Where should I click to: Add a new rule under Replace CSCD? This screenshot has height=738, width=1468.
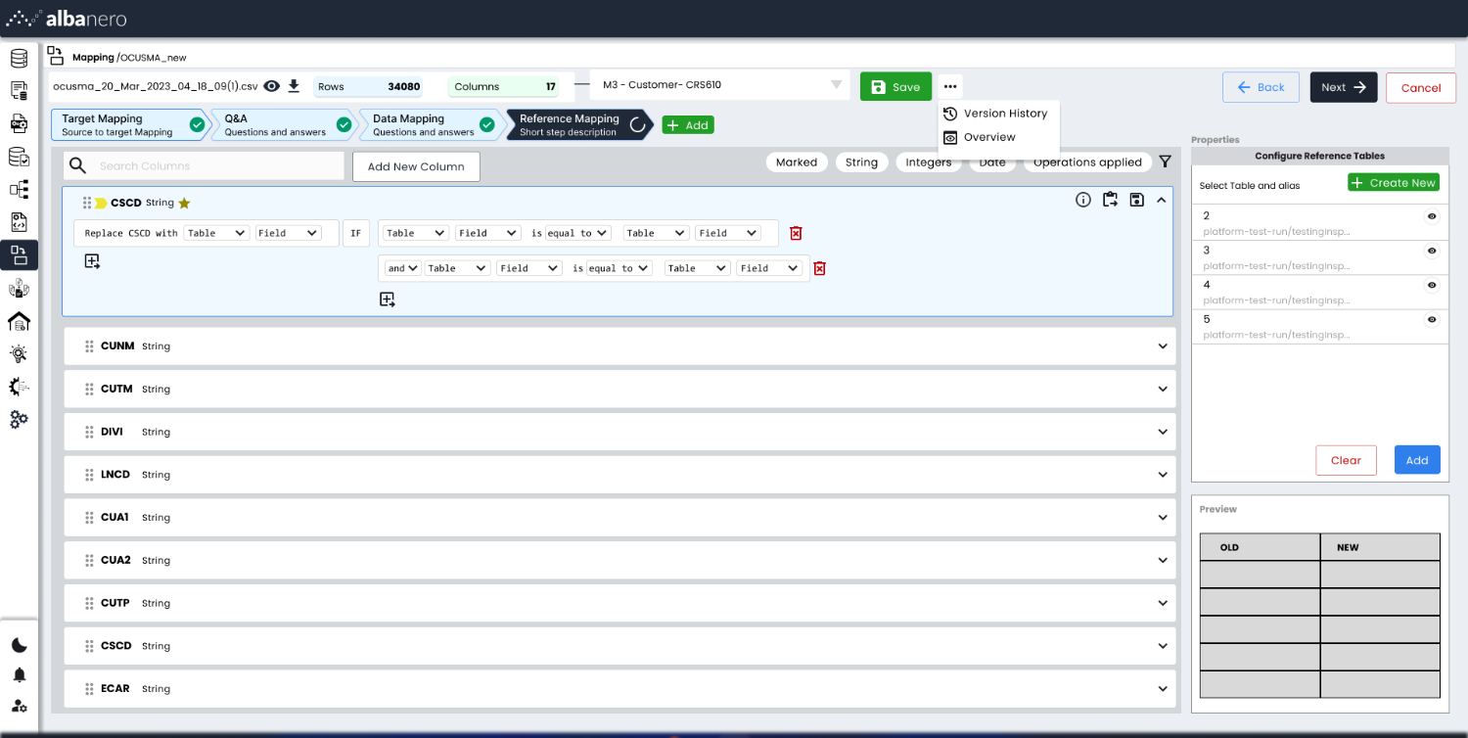coord(92,260)
